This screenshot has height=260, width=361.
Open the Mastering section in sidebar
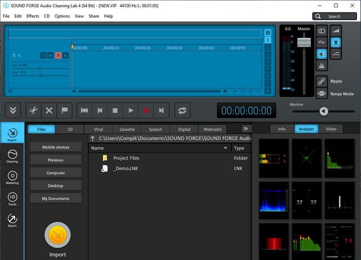12,178
